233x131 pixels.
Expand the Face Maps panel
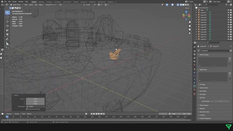(203, 91)
